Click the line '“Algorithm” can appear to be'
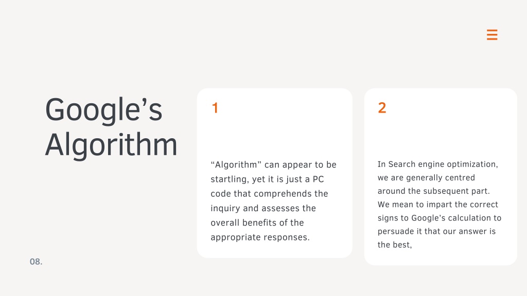The image size is (527, 296). tap(274, 165)
